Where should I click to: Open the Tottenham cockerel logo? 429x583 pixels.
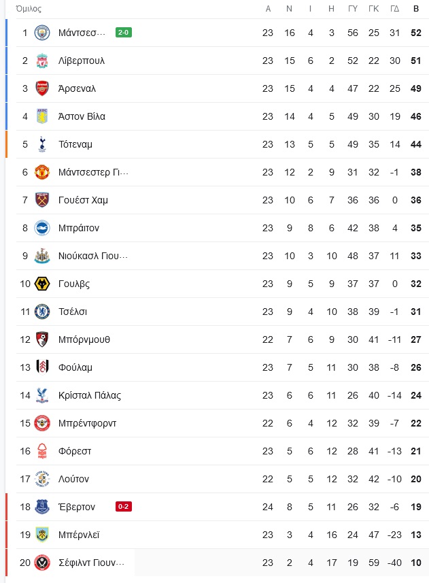[42, 144]
